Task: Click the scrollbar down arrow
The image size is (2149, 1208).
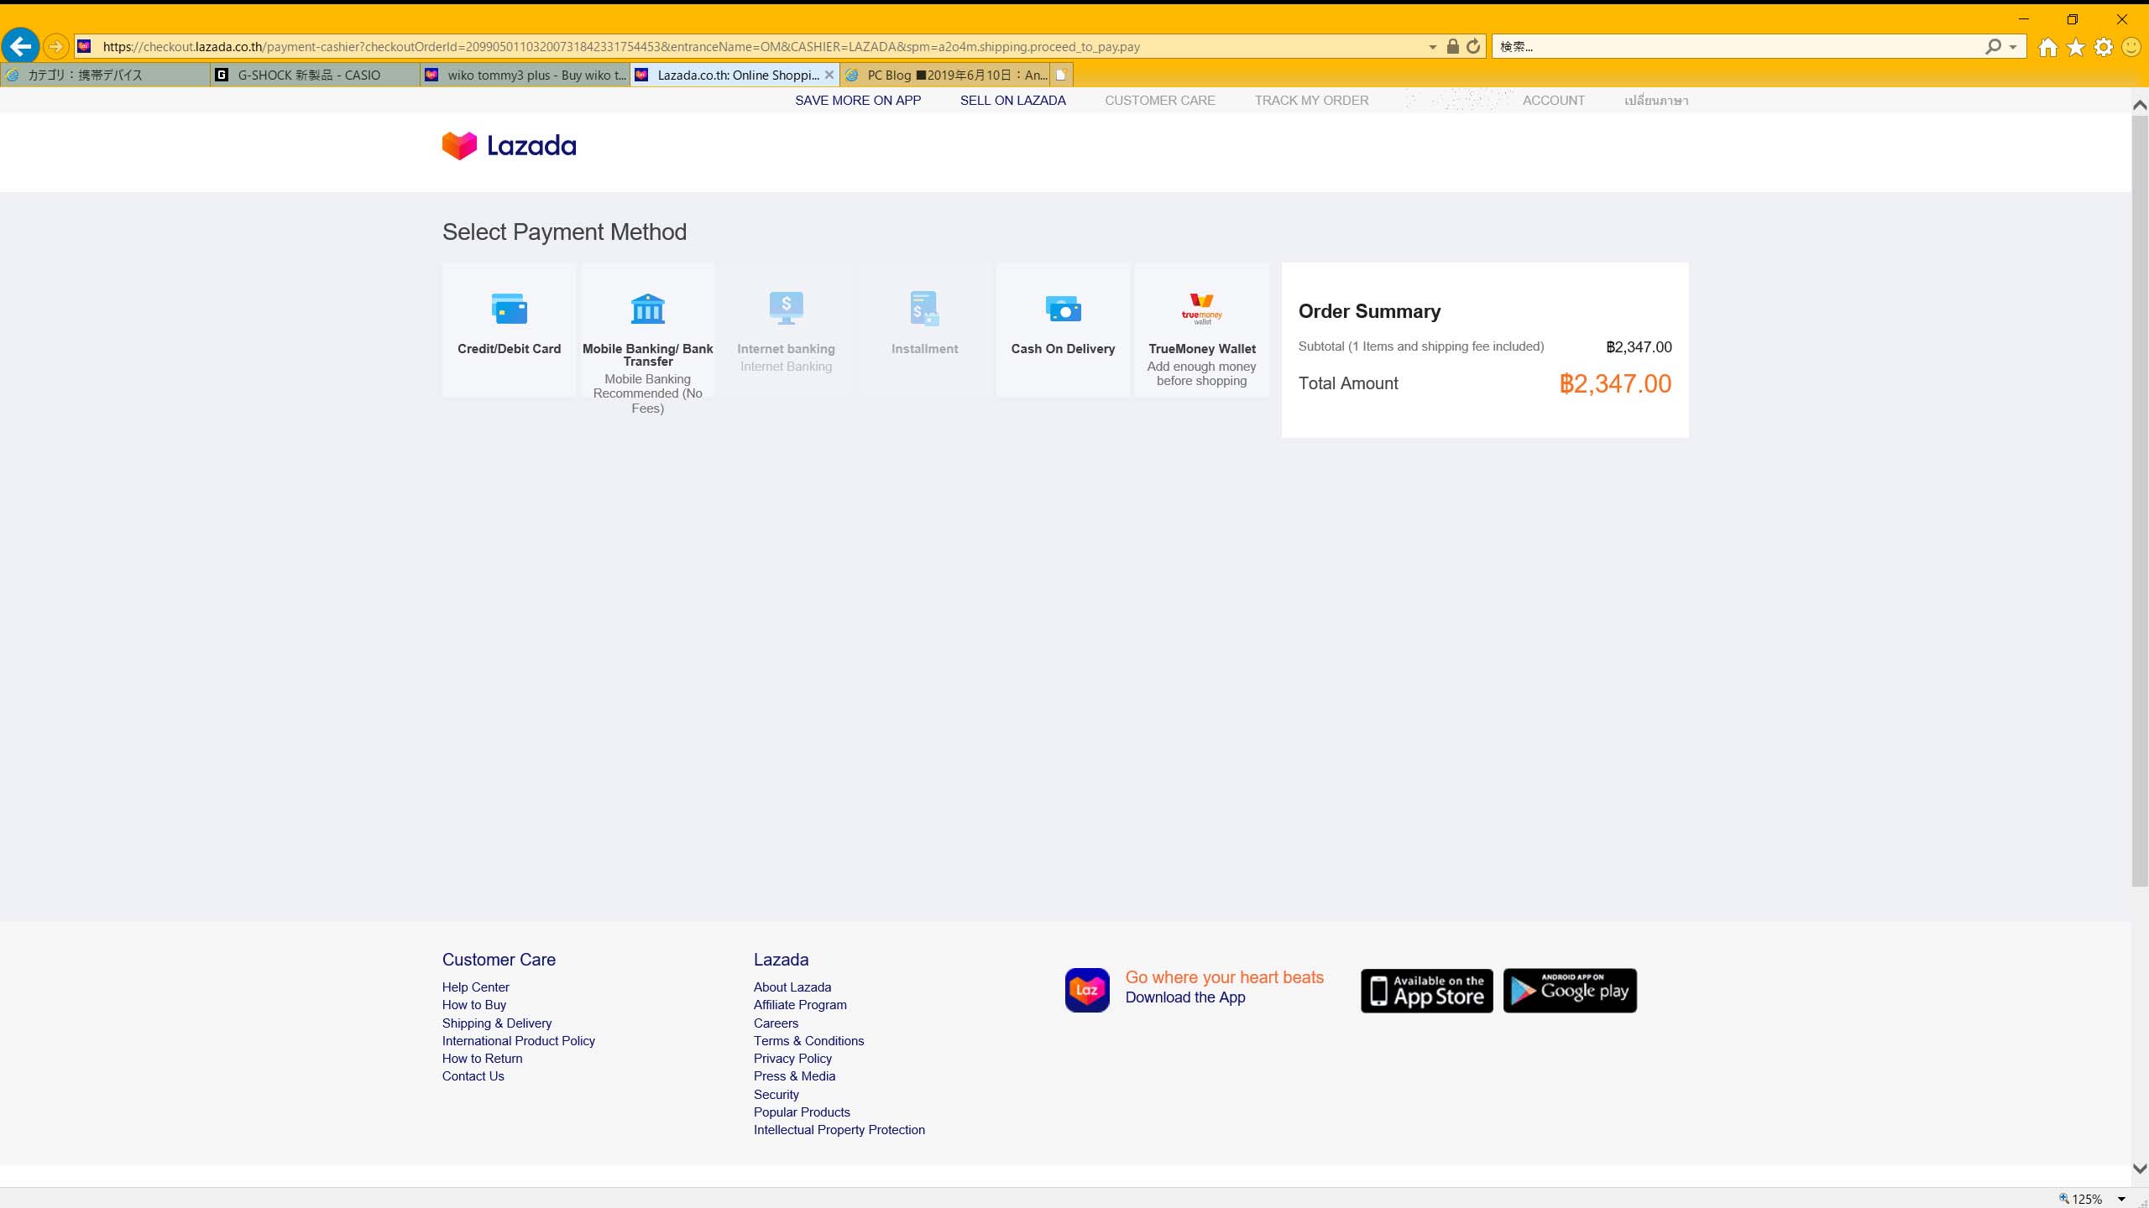Action: pyautogui.click(x=2140, y=1169)
